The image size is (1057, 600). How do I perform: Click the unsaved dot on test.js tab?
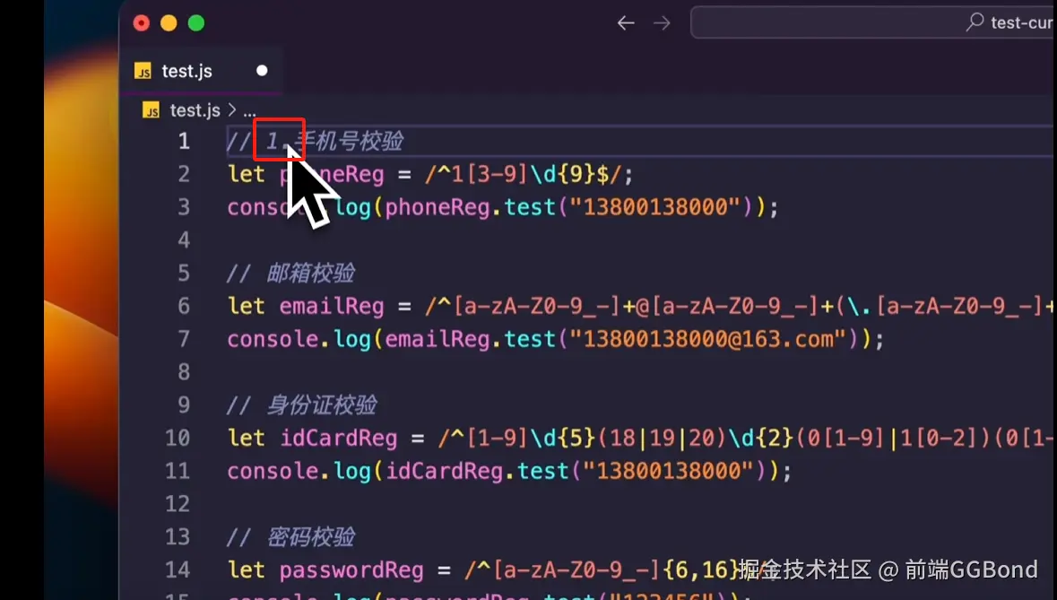point(262,70)
